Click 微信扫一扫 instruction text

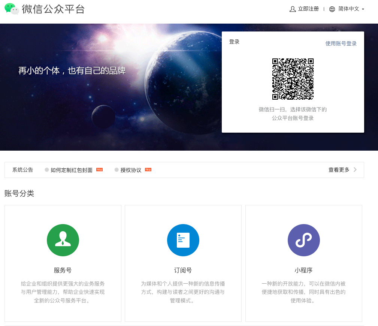click(x=293, y=109)
